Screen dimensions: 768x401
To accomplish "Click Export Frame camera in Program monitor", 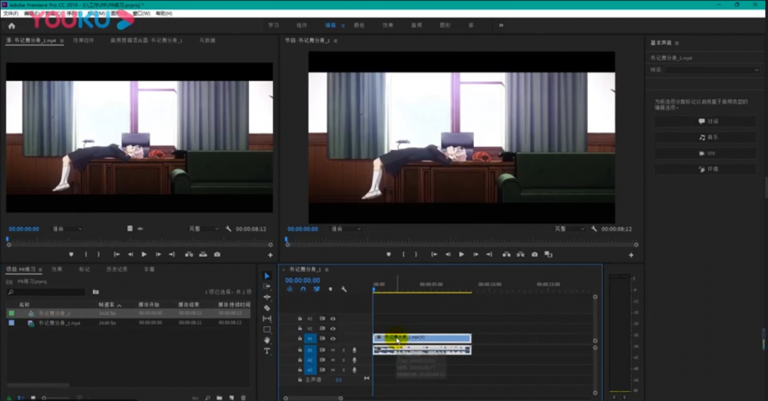I will [x=535, y=255].
